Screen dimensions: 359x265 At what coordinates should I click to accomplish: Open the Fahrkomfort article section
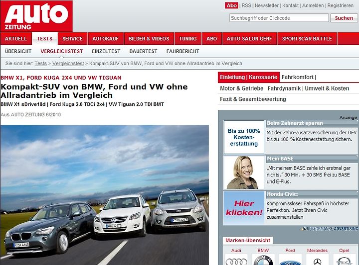click(x=298, y=77)
